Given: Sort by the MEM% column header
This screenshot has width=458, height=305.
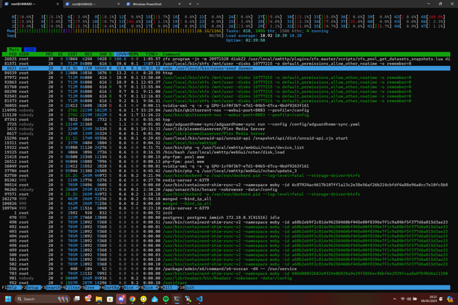Looking at the screenshot, I should click(x=133, y=54).
